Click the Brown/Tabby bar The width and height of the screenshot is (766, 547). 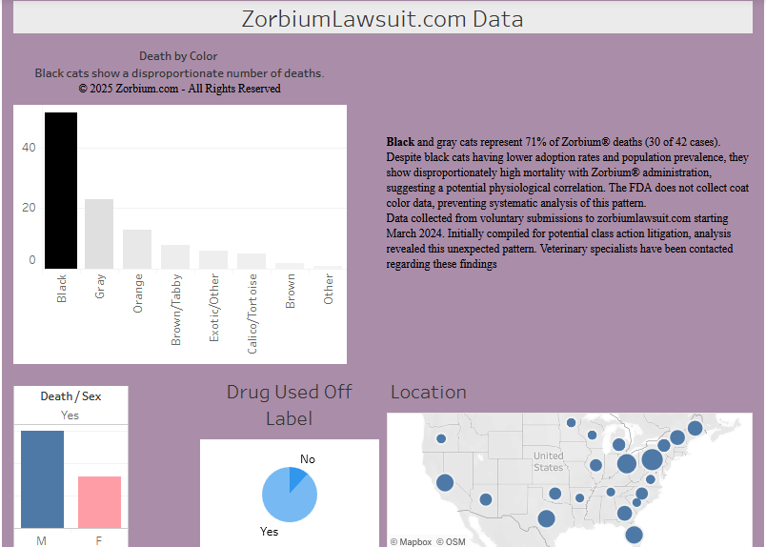pos(175,257)
